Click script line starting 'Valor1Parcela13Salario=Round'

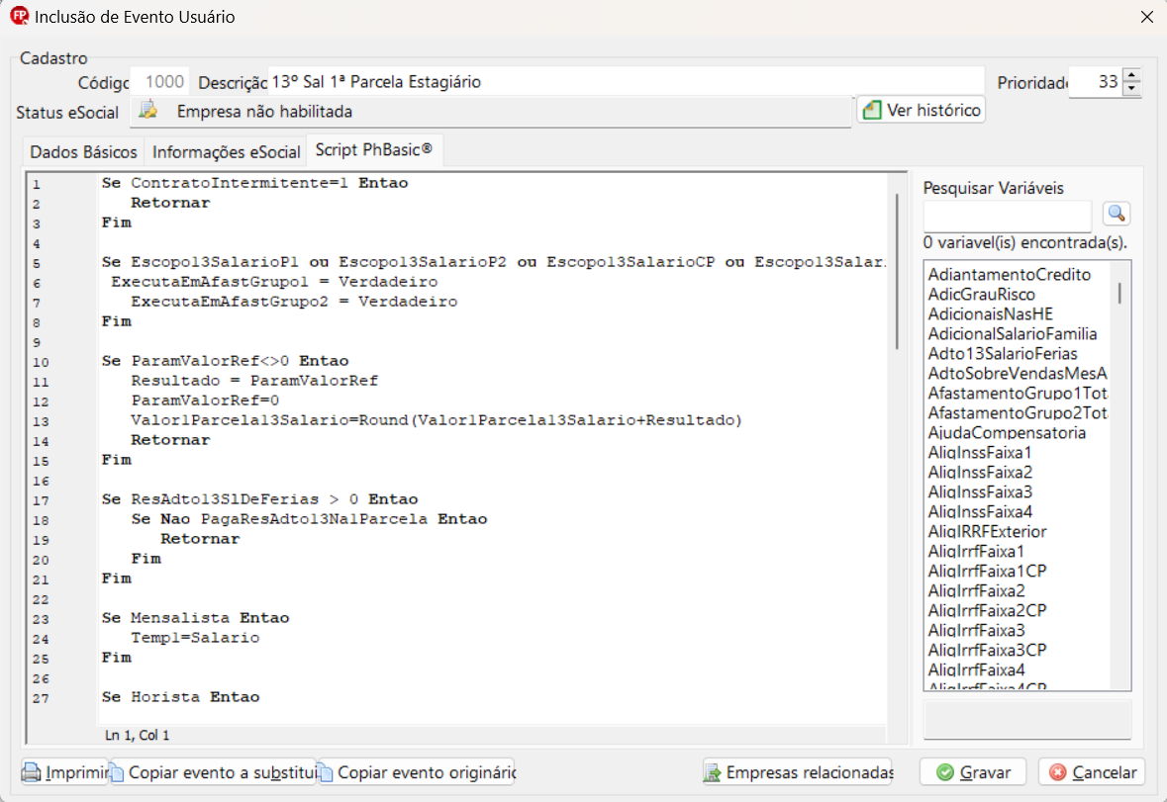pos(437,420)
